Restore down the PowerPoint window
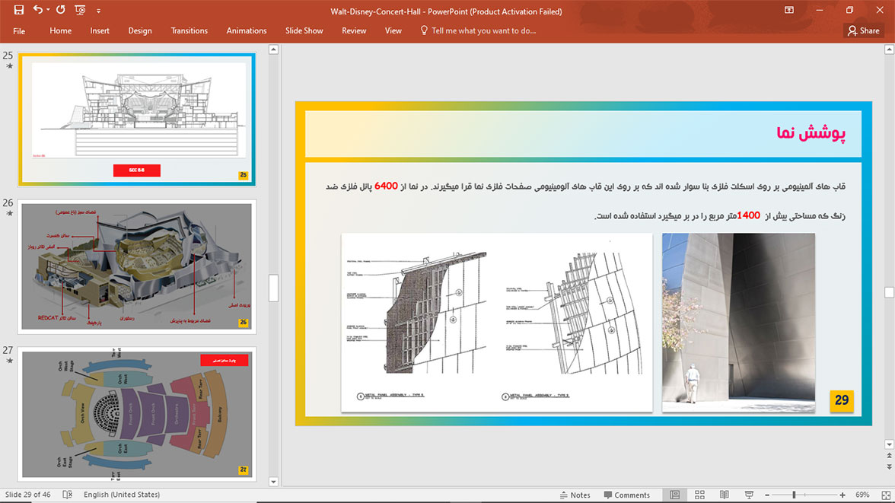 click(850, 11)
